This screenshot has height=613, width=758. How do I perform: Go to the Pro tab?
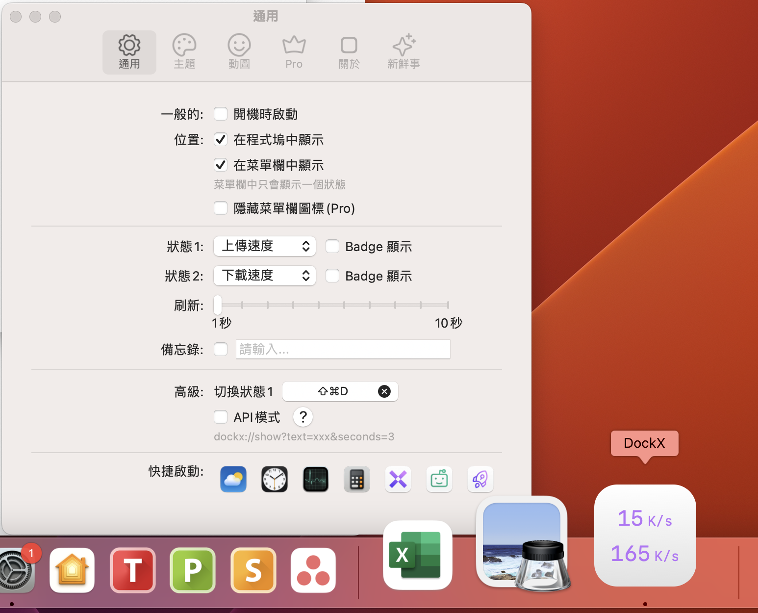pyautogui.click(x=294, y=52)
